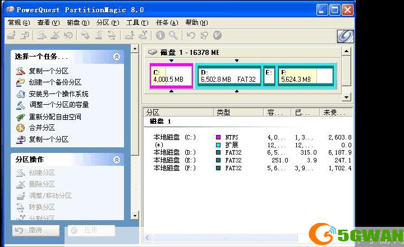Open the 工具(T) menu
404x247 pixels.
click(137, 22)
